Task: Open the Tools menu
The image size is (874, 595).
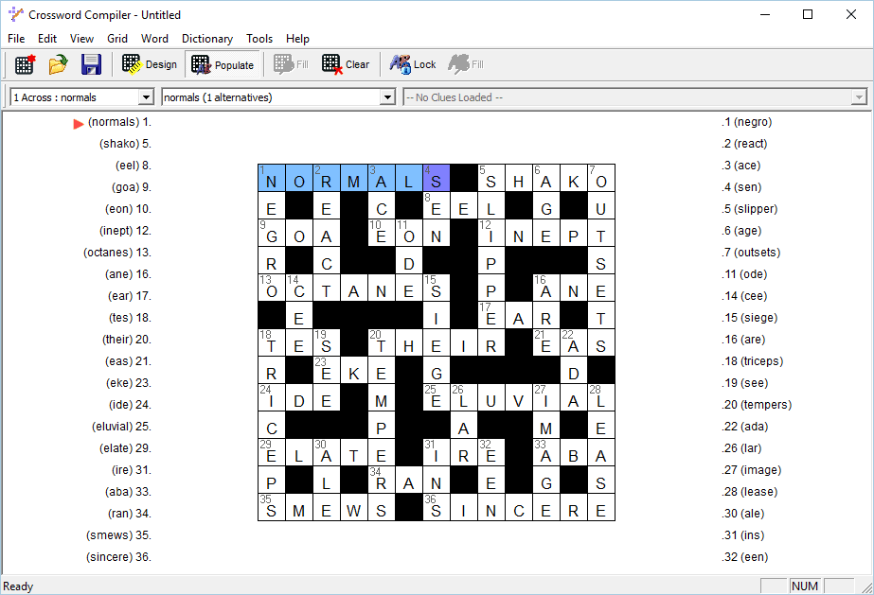Action: click(259, 39)
